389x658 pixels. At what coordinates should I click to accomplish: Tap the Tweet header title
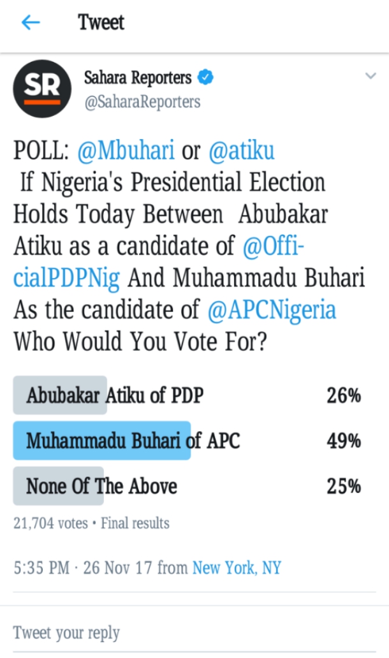(101, 23)
